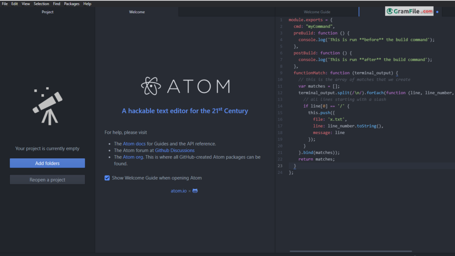Screen dimensions: 455x256
Task: Click the horizontal scrollbar in code editor
Action: (350, 251)
